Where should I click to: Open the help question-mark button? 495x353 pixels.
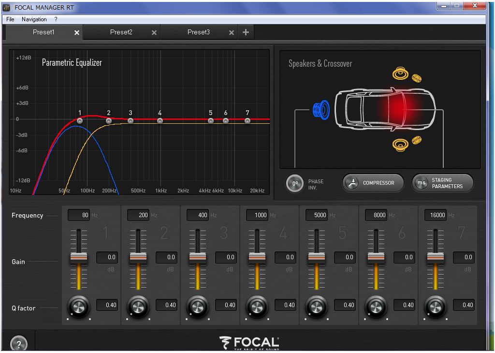pyautogui.click(x=19, y=344)
